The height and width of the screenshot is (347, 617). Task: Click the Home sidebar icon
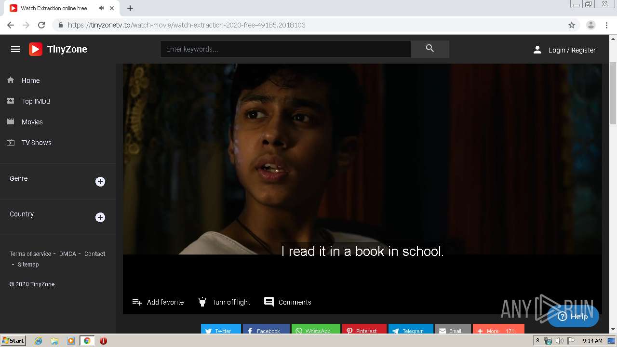[x=11, y=80]
